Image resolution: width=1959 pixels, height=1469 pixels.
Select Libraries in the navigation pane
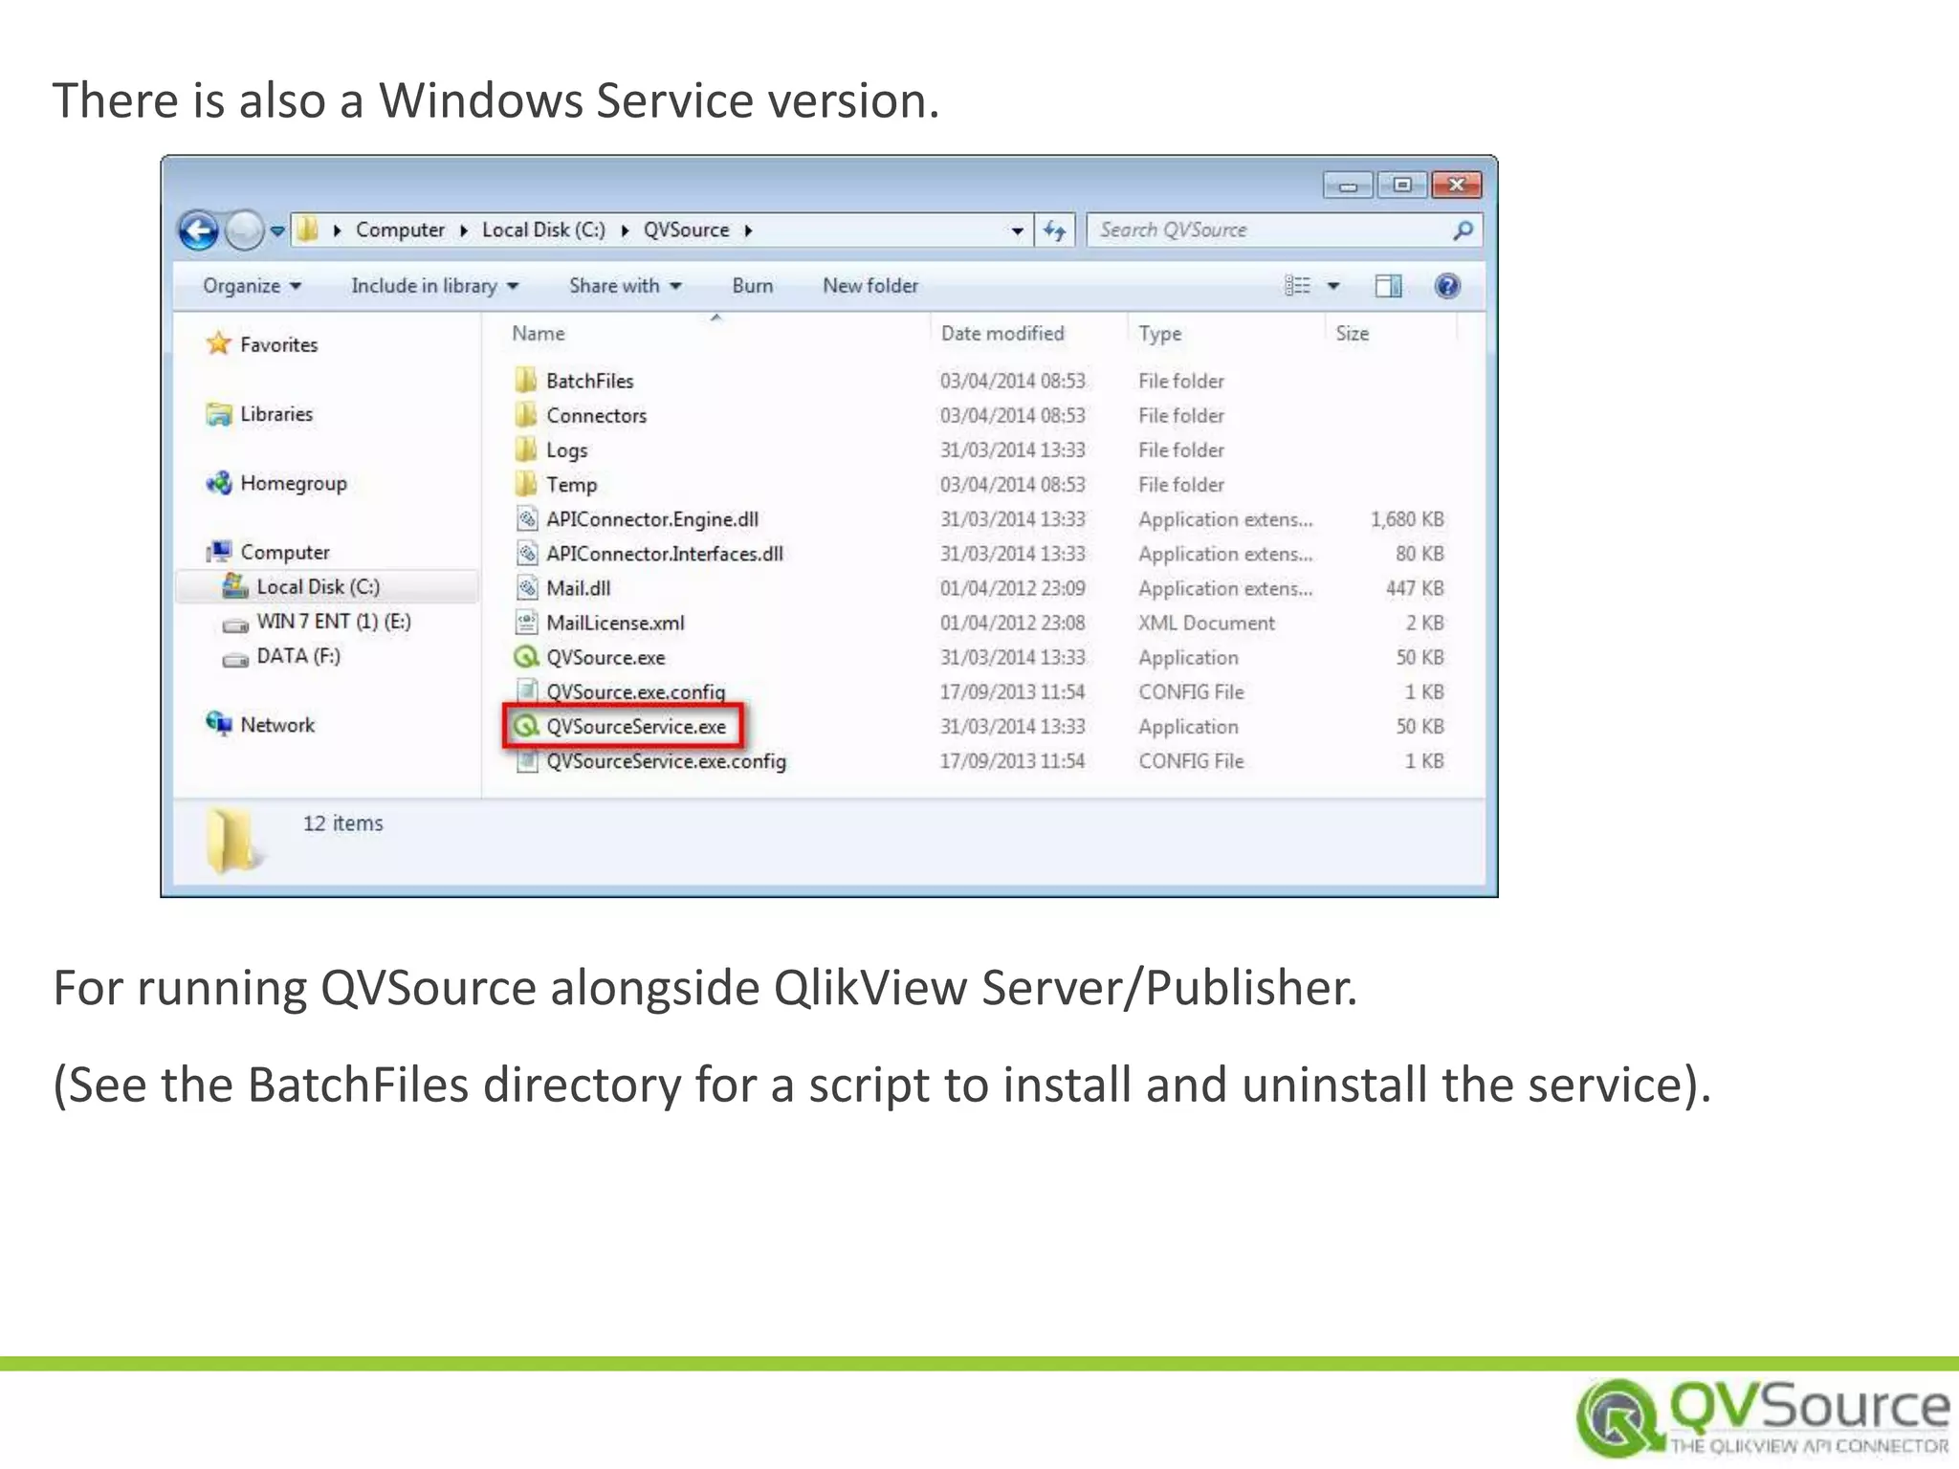(276, 414)
